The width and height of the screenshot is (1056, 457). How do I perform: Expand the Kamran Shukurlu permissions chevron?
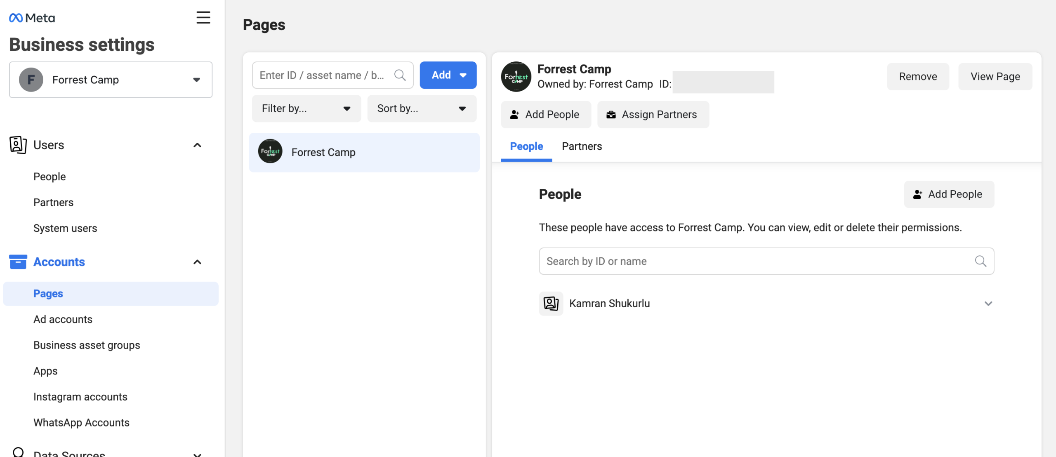tap(988, 304)
